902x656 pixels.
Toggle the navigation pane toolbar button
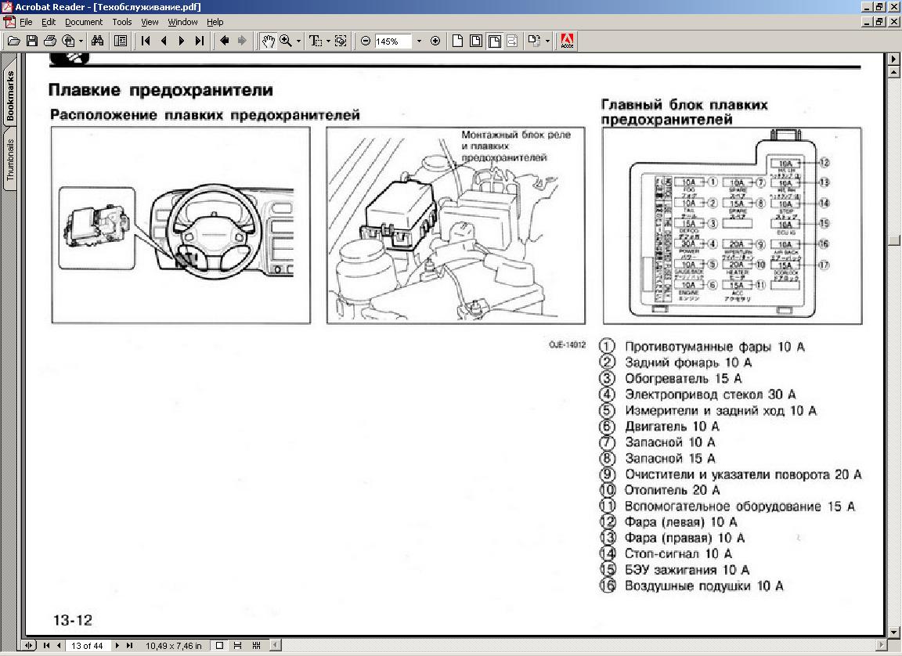120,41
